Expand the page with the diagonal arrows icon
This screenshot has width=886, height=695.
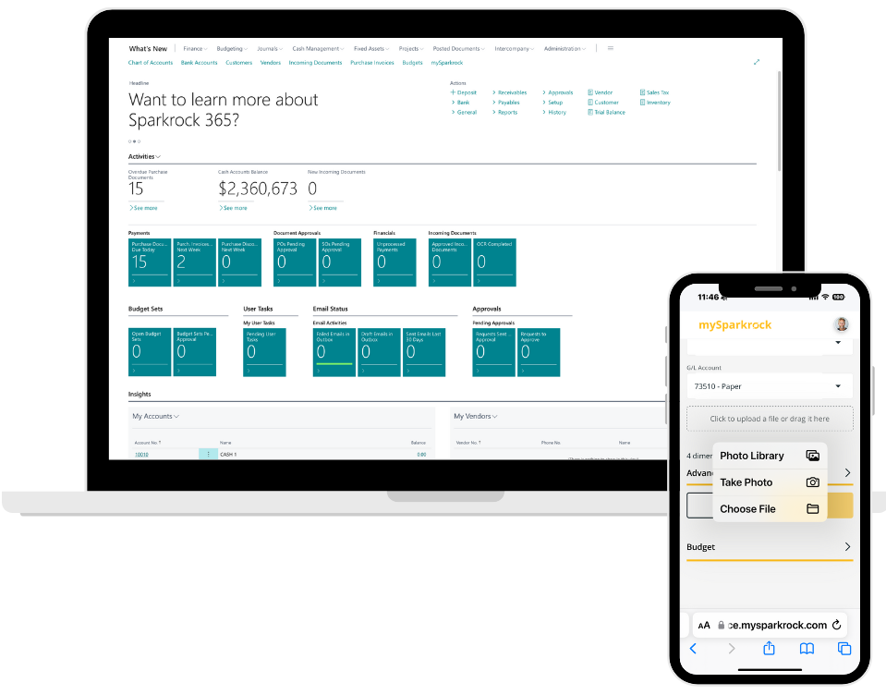[757, 62]
